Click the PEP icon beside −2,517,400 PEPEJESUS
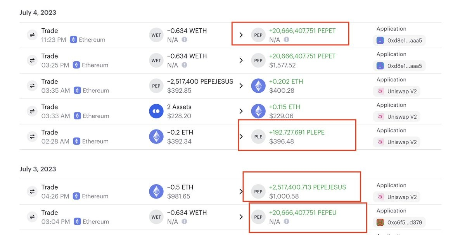This screenshot has height=235, width=465. point(156,86)
